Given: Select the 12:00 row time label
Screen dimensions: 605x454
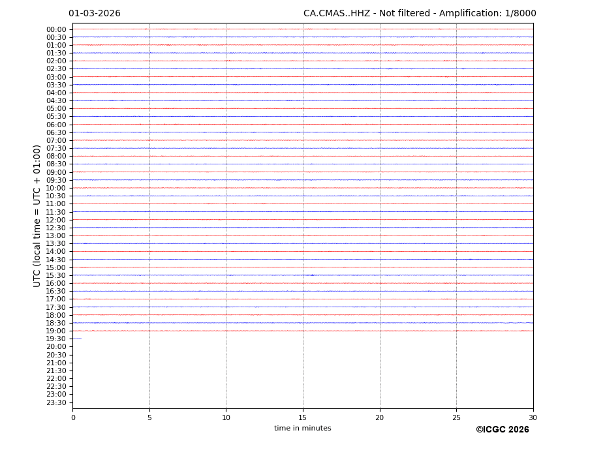Looking at the screenshot, I should 56,220.
